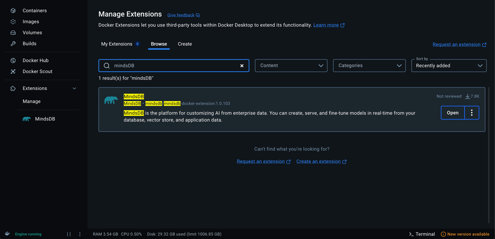
Task: Open the Terminal from status bar
Action: point(422,234)
